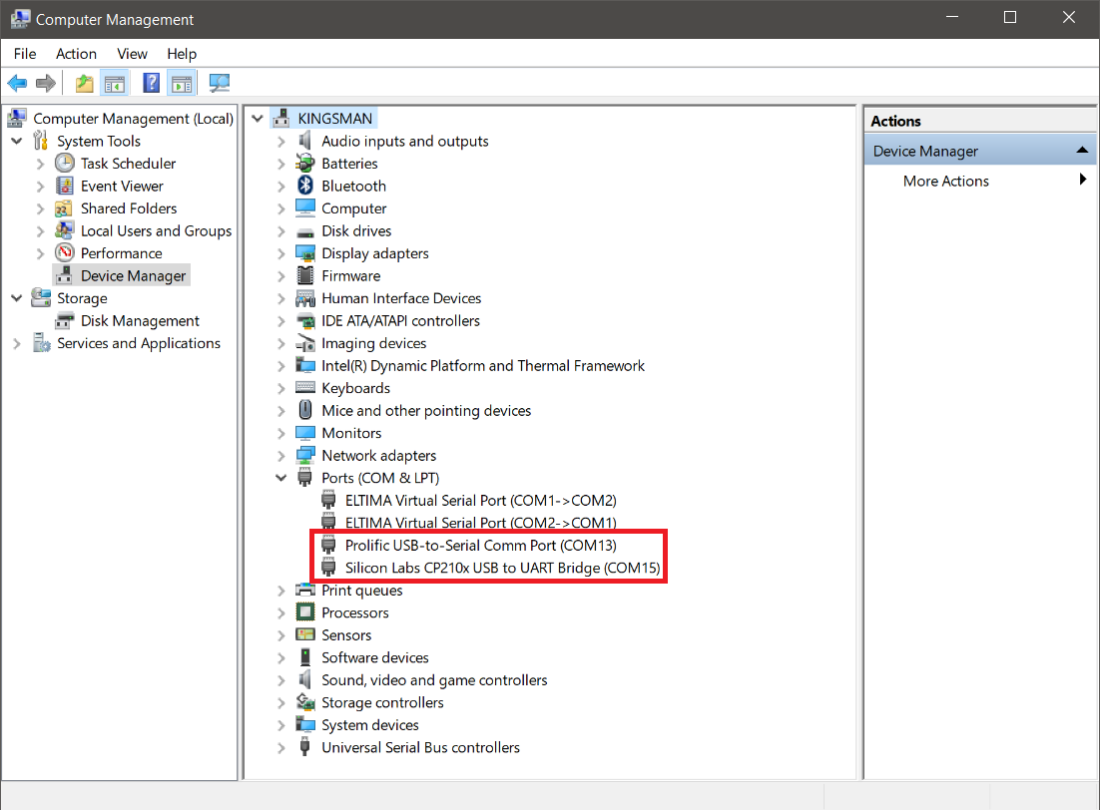
Task: Click the Imaging devices icon
Action: 305,343
